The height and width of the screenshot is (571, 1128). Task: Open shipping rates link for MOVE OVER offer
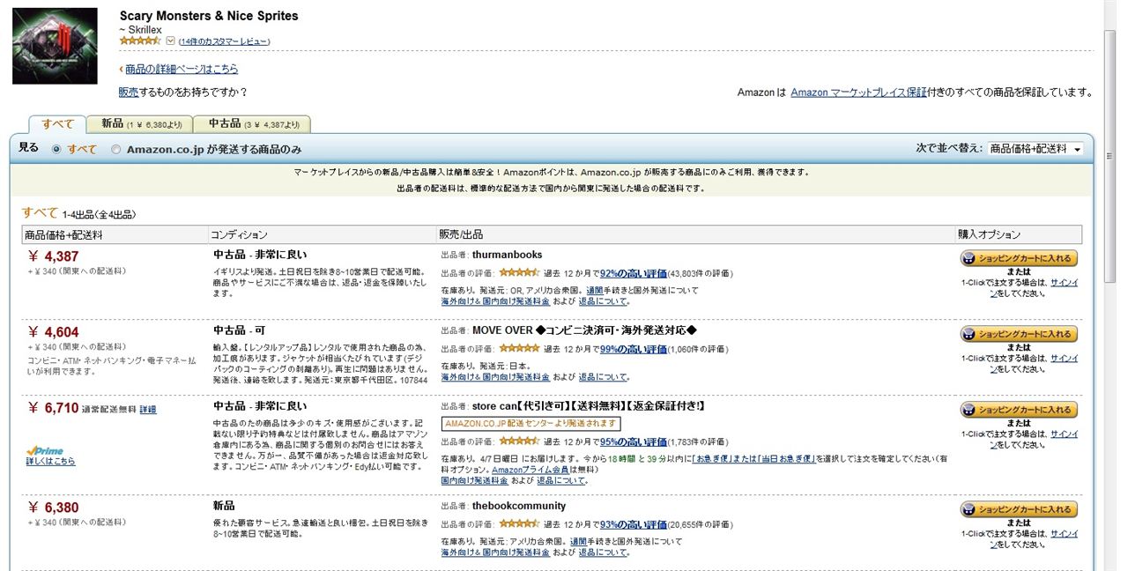pos(495,377)
